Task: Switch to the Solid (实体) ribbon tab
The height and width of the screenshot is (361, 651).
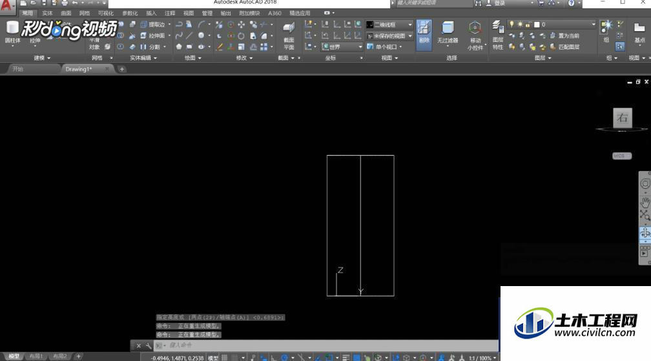Action: [x=47, y=14]
